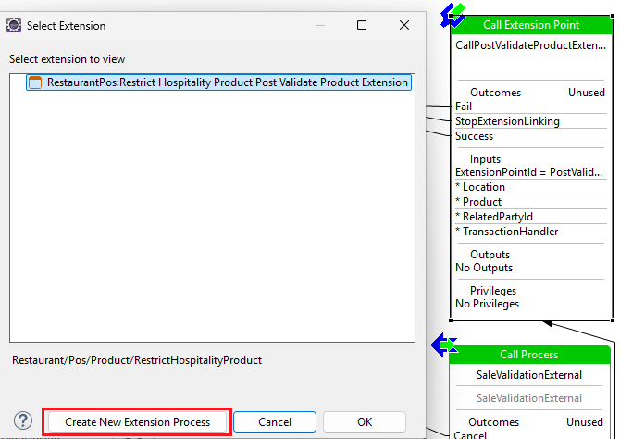Click the ExtensionPointId = PostValid... input
This screenshot has height=439, width=620.
tap(529, 172)
